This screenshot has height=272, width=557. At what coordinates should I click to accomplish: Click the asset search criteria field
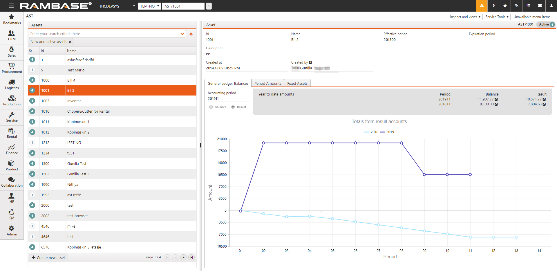point(104,34)
